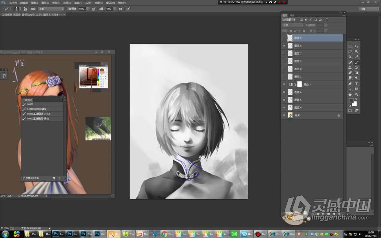Open the brush 模式 dropdown in options bar
The image size is (381, 238).
tap(51, 9)
